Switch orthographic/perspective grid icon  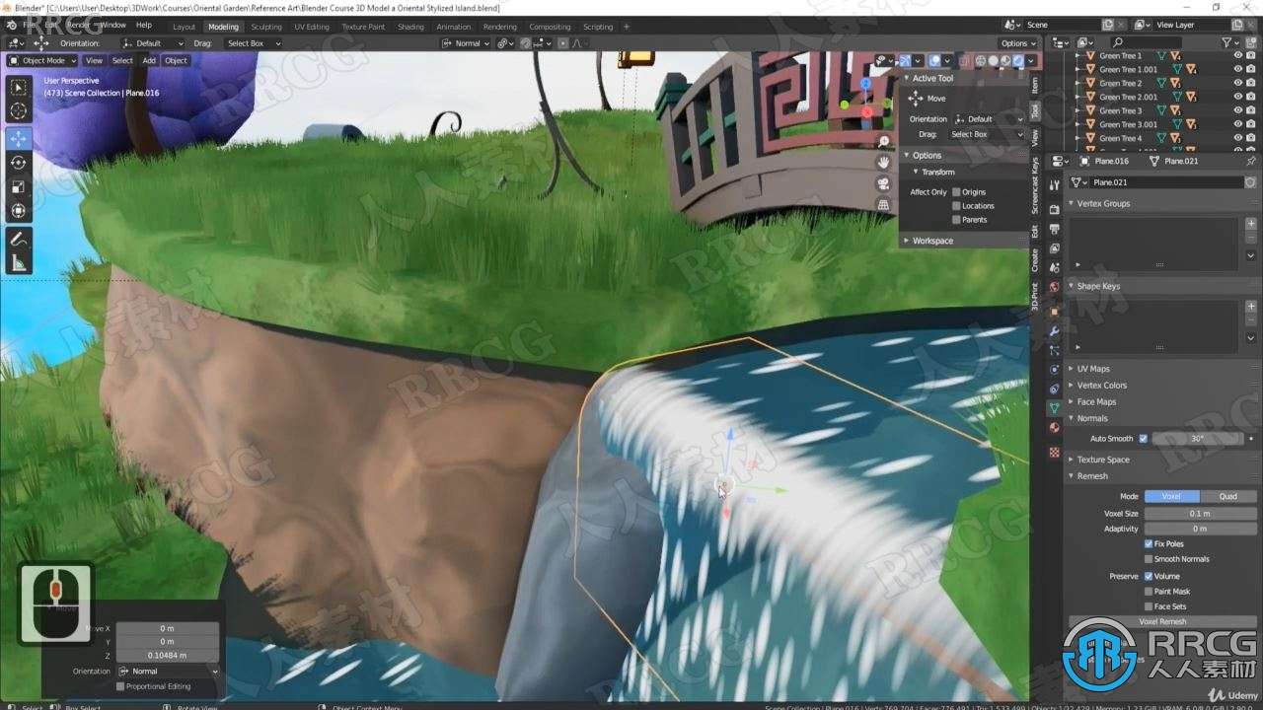click(883, 204)
